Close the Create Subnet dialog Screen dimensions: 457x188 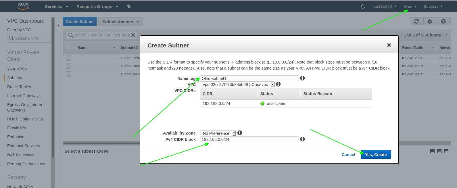point(389,45)
